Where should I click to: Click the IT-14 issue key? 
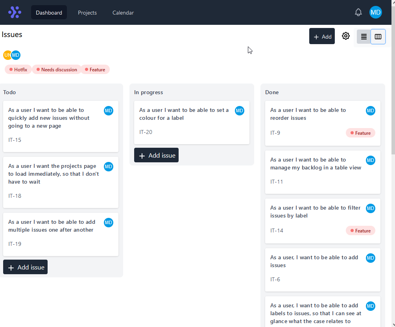click(277, 230)
